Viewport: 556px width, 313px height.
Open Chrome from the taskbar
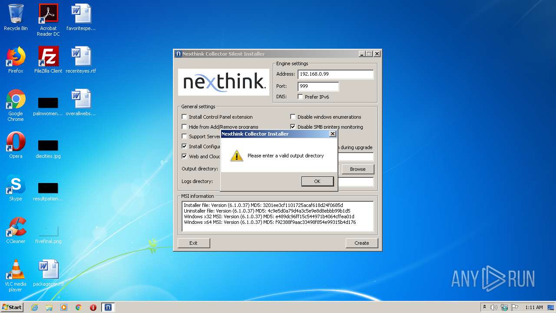pos(78,307)
